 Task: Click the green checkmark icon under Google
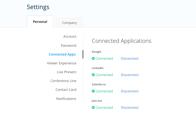click(x=93, y=58)
